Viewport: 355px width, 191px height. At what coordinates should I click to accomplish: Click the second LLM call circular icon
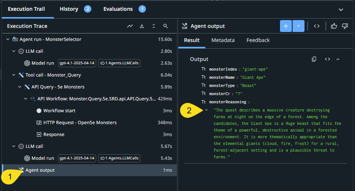coord(21,146)
